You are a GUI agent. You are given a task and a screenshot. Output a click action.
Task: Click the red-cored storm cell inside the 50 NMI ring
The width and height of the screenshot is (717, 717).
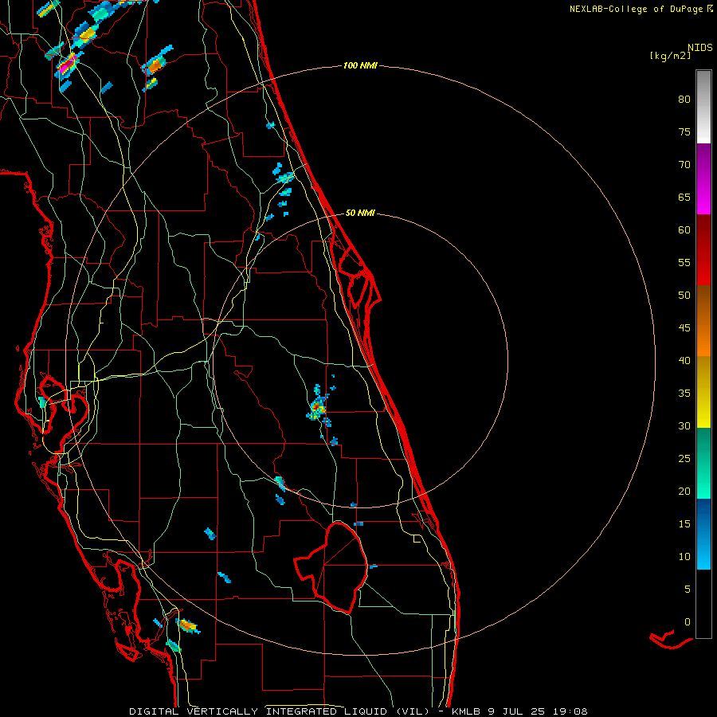[317, 406]
